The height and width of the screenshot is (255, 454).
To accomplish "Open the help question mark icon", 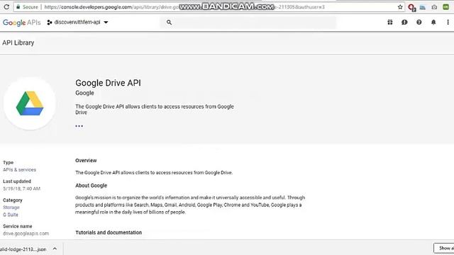I will click(419, 22).
